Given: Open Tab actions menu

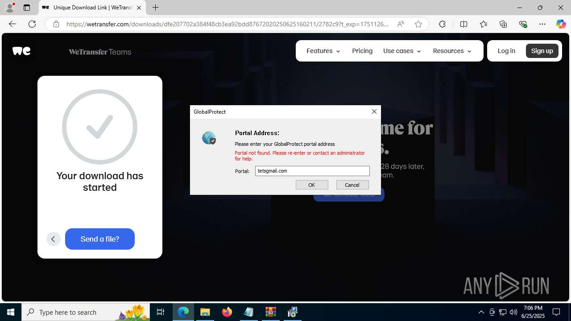Looking at the screenshot, I should [x=27, y=8].
